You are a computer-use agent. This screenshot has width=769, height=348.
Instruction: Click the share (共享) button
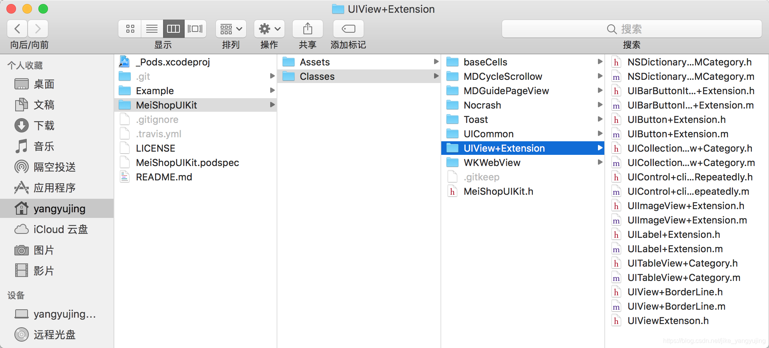[x=308, y=29]
